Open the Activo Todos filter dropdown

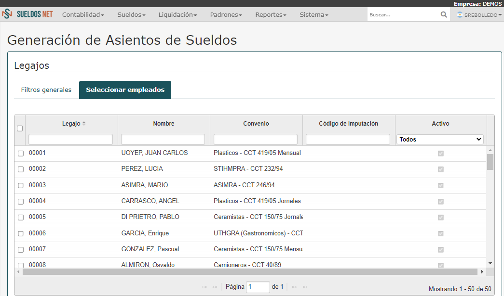point(440,139)
